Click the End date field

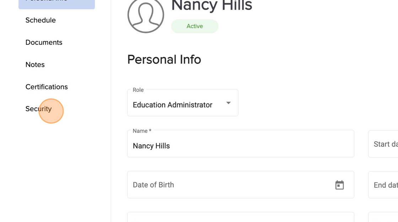coord(384,185)
